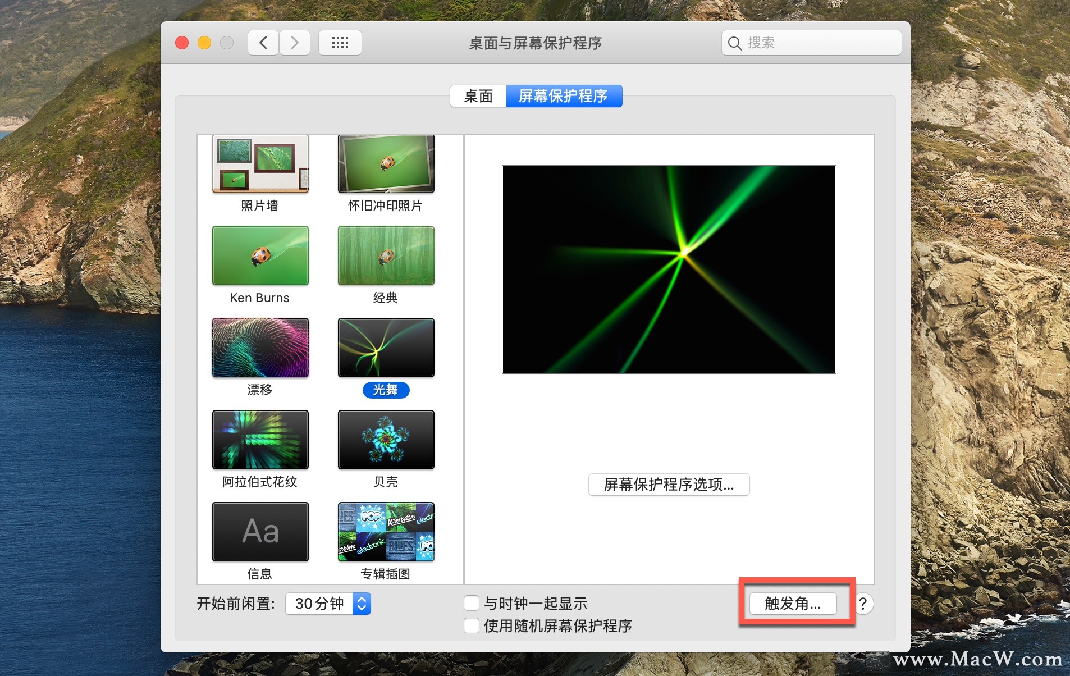Open the help with the question mark icon
Viewport: 1070px width, 676px height.
click(863, 604)
